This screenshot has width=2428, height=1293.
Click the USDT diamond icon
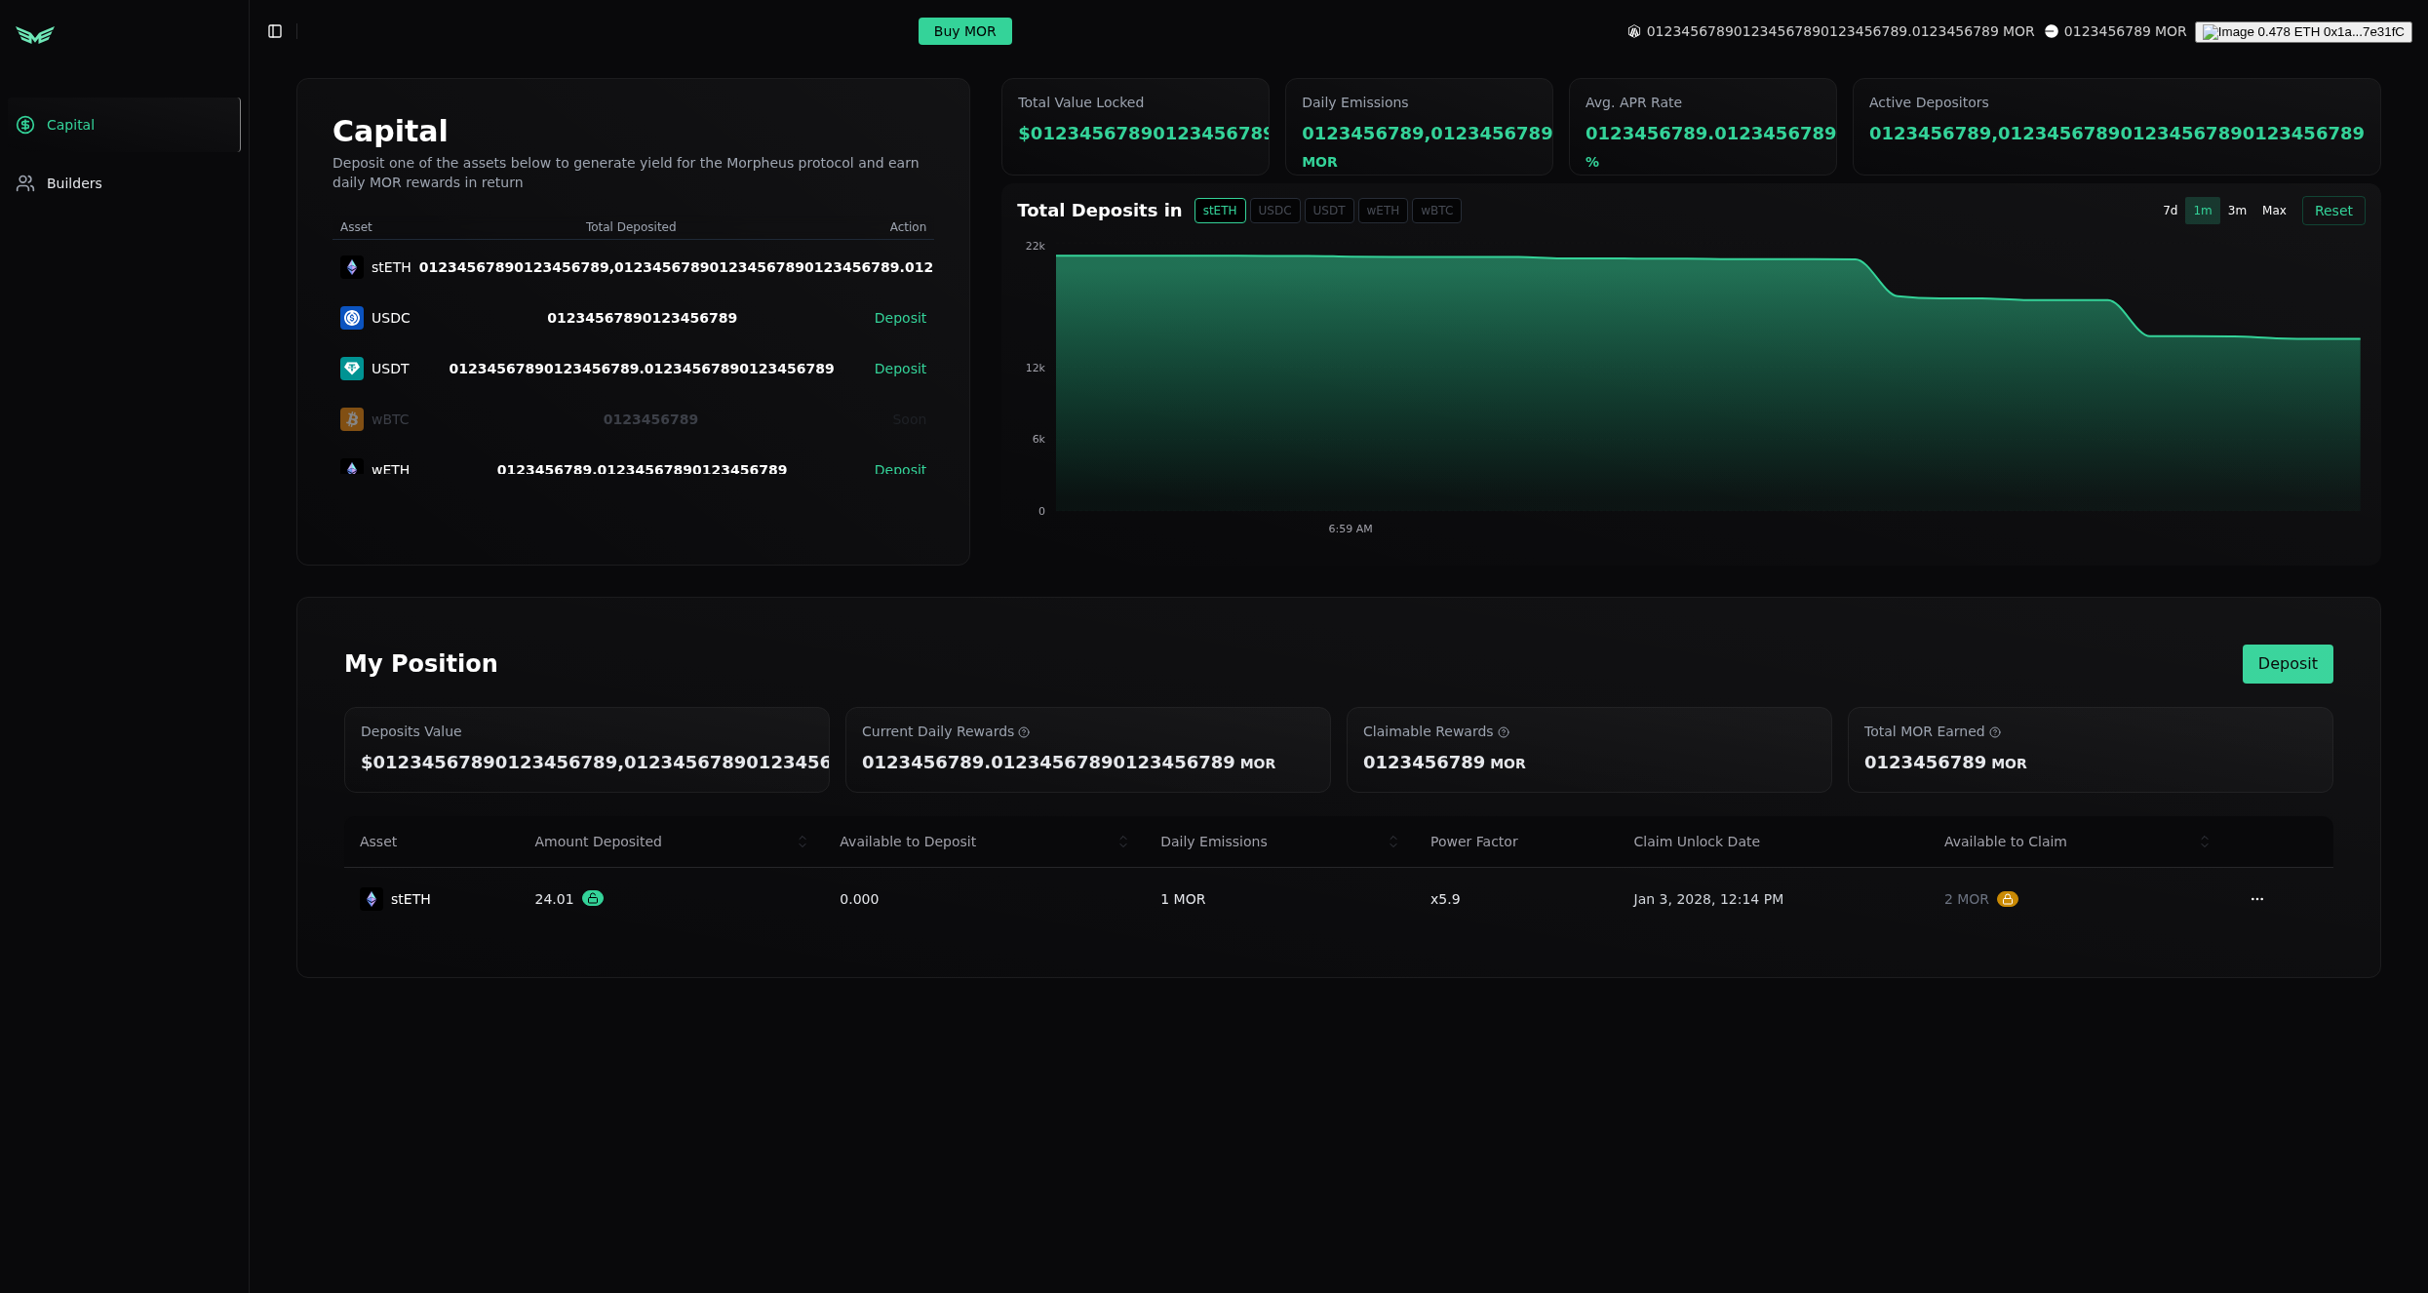pyautogui.click(x=352, y=369)
